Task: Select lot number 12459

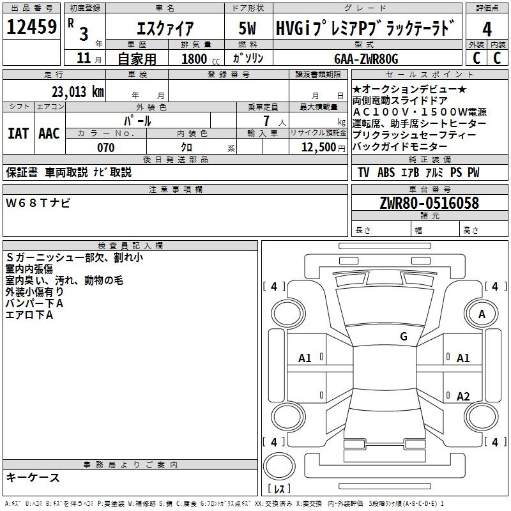Action: click(31, 27)
